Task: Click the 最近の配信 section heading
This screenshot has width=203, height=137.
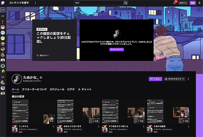Action: [18, 96]
